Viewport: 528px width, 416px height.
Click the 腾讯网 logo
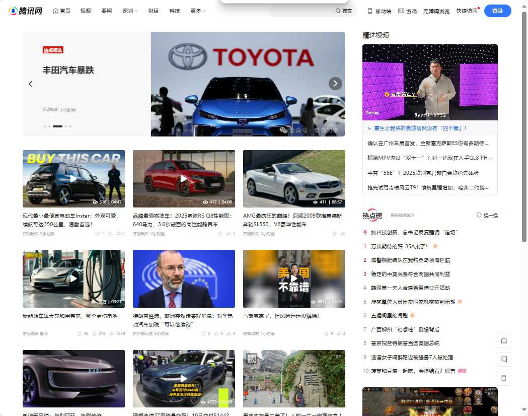[26, 11]
